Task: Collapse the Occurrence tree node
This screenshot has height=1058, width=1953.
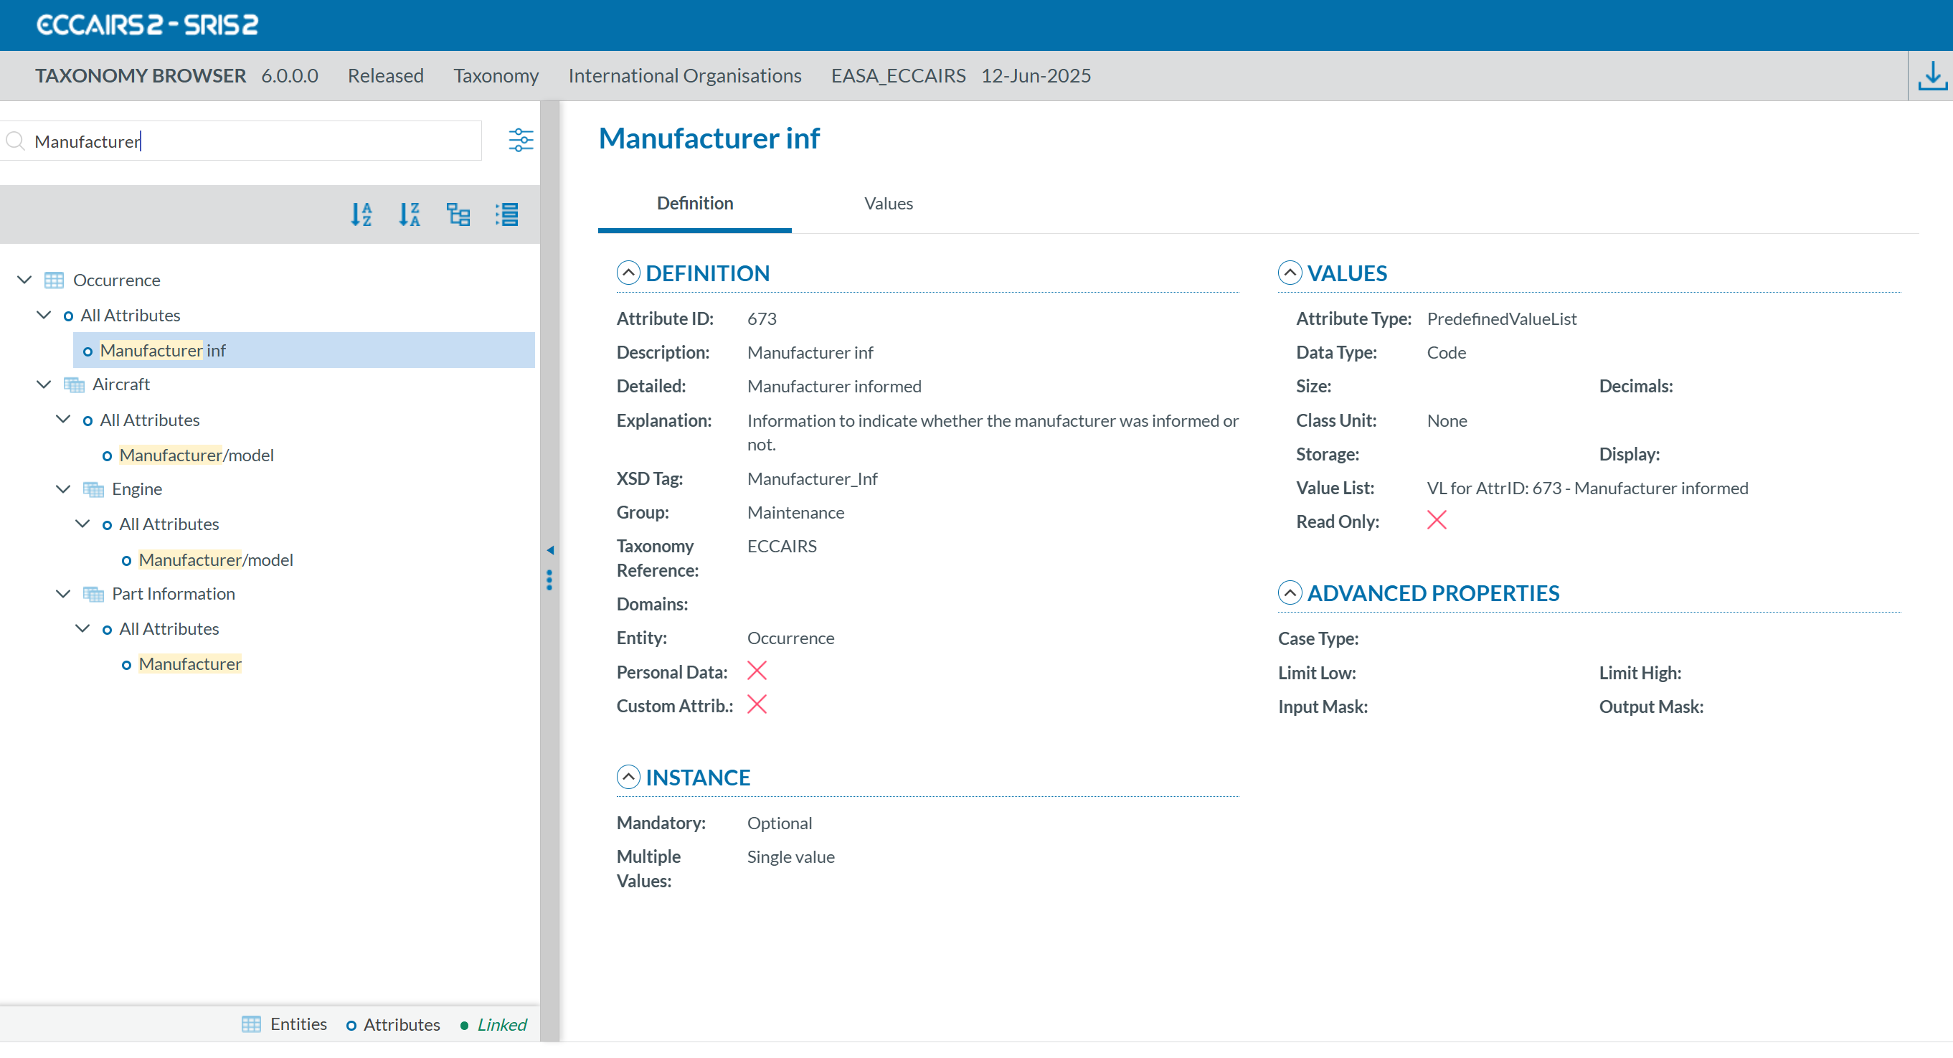Action: click(24, 280)
